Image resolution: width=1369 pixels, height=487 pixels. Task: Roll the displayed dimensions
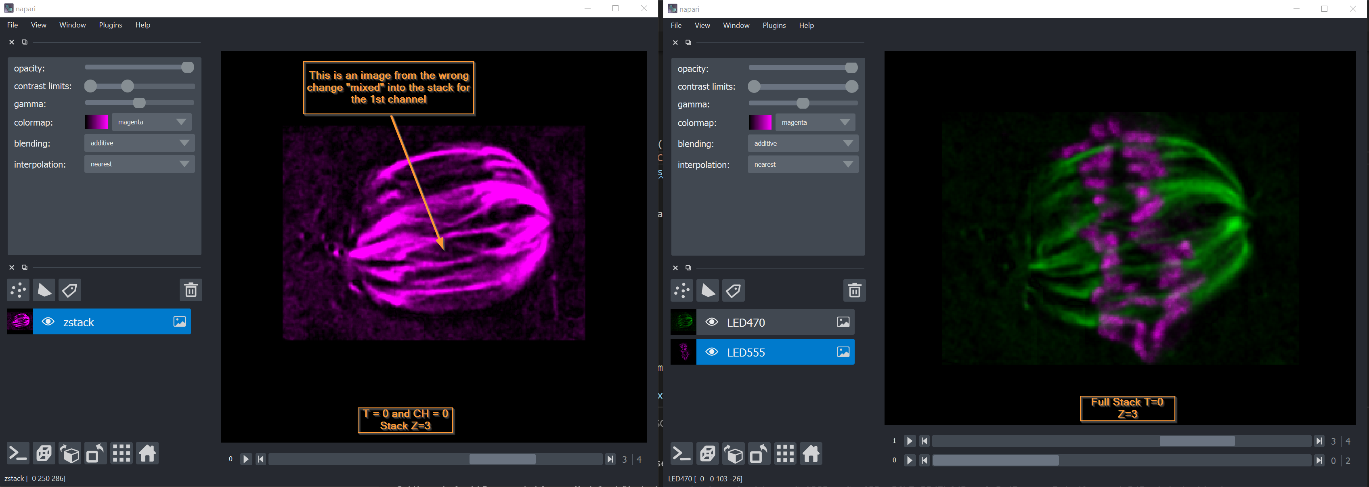click(69, 453)
